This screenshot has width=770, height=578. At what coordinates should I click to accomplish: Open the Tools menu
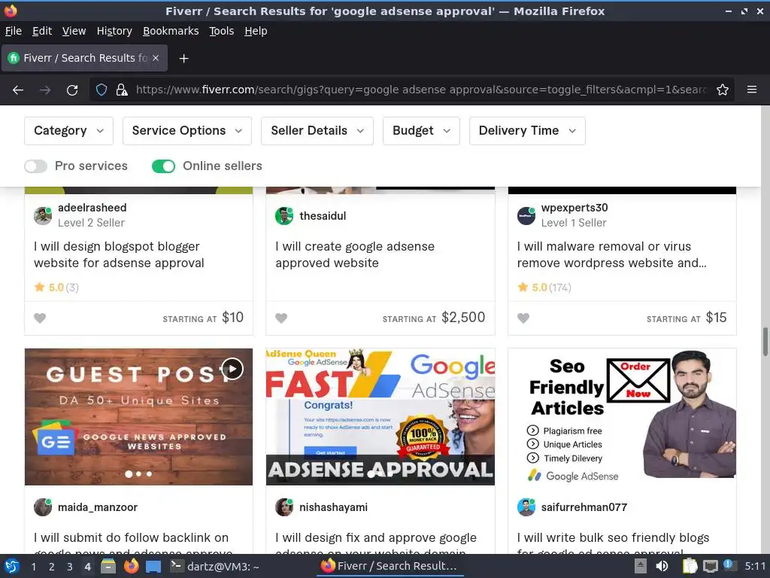(222, 31)
